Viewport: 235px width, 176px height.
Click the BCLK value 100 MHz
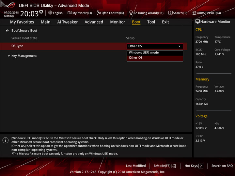pyautogui.click(x=201, y=54)
